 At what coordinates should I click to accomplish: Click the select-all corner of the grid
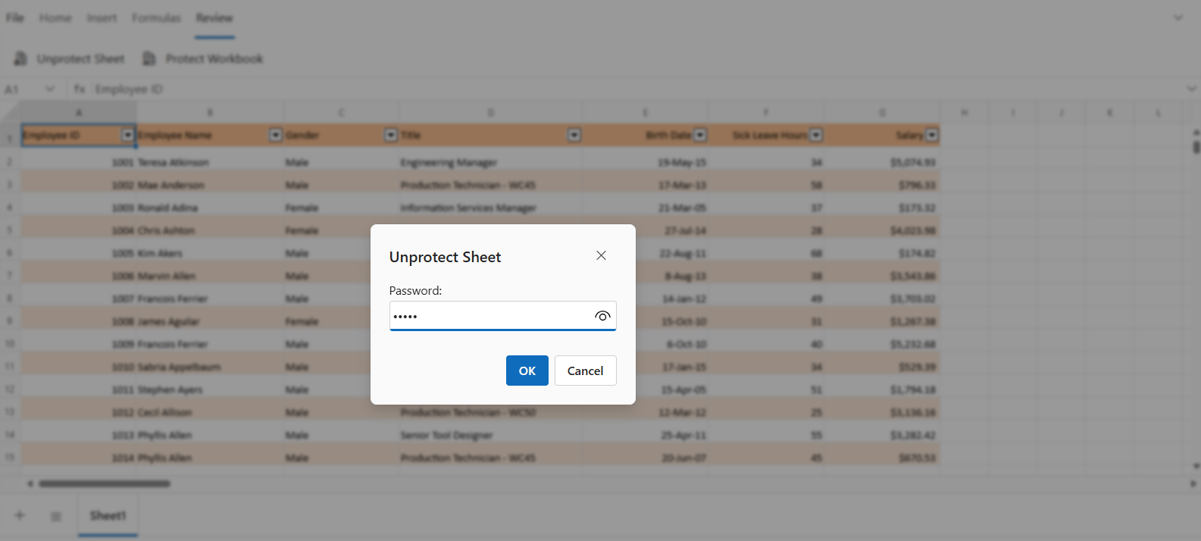coord(10,112)
